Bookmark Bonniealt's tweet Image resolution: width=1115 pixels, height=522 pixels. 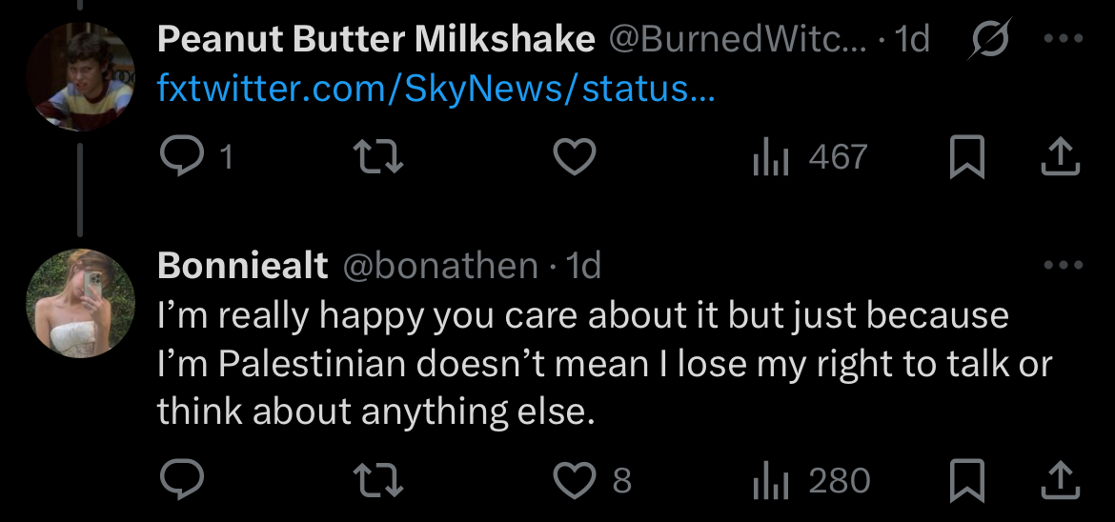(967, 479)
